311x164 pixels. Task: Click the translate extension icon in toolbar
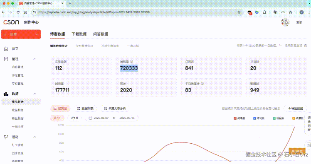pos(275,12)
